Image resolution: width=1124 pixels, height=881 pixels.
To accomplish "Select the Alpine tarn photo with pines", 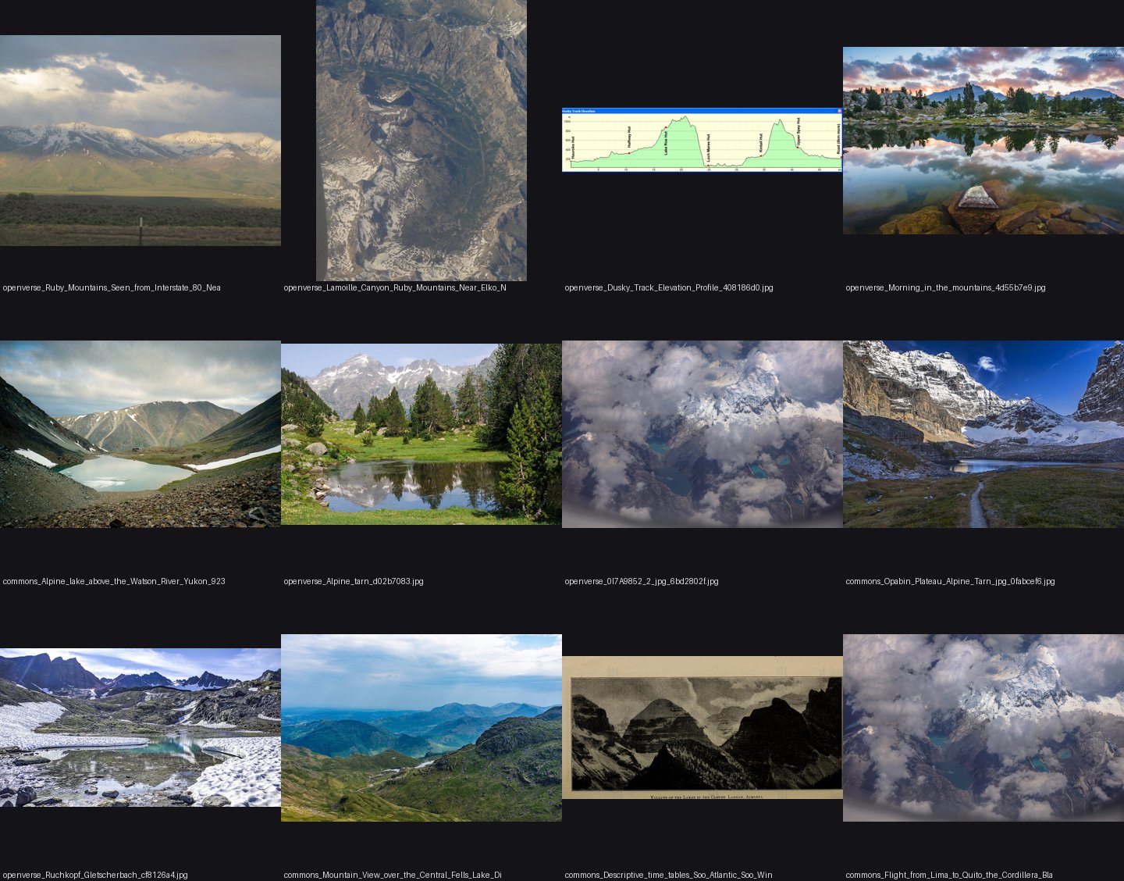I will coord(421,434).
